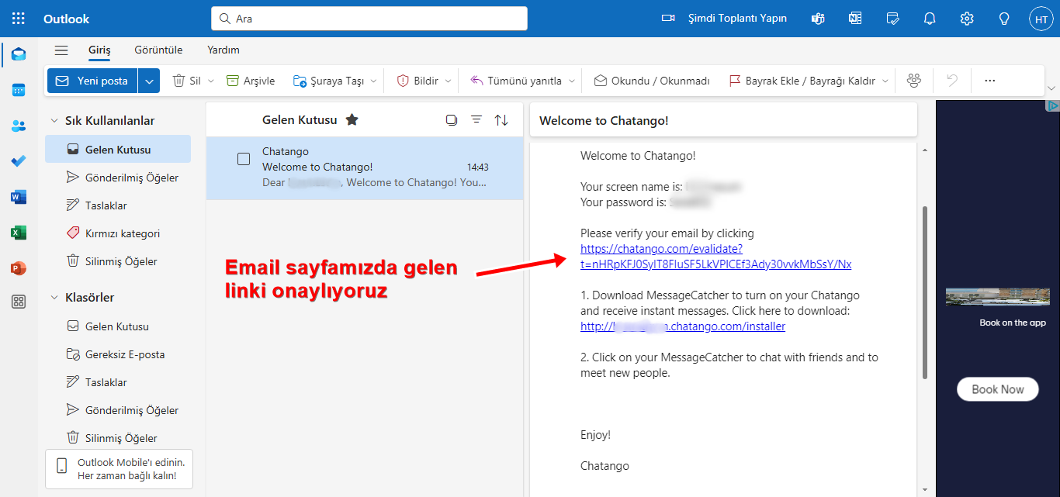
Task: Click the undo arrow in toolbar
Action: point(952,81)
